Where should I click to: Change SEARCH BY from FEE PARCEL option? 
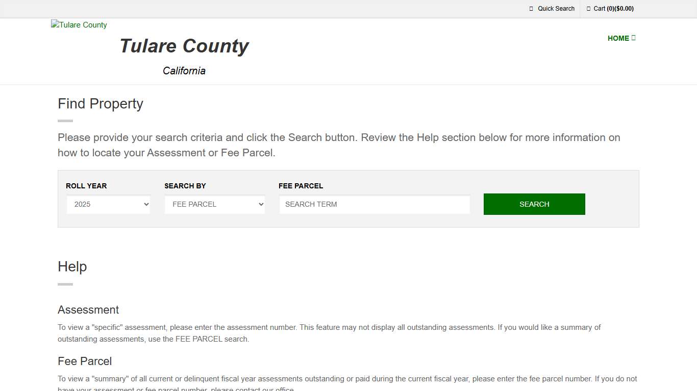tap(214, 204)
